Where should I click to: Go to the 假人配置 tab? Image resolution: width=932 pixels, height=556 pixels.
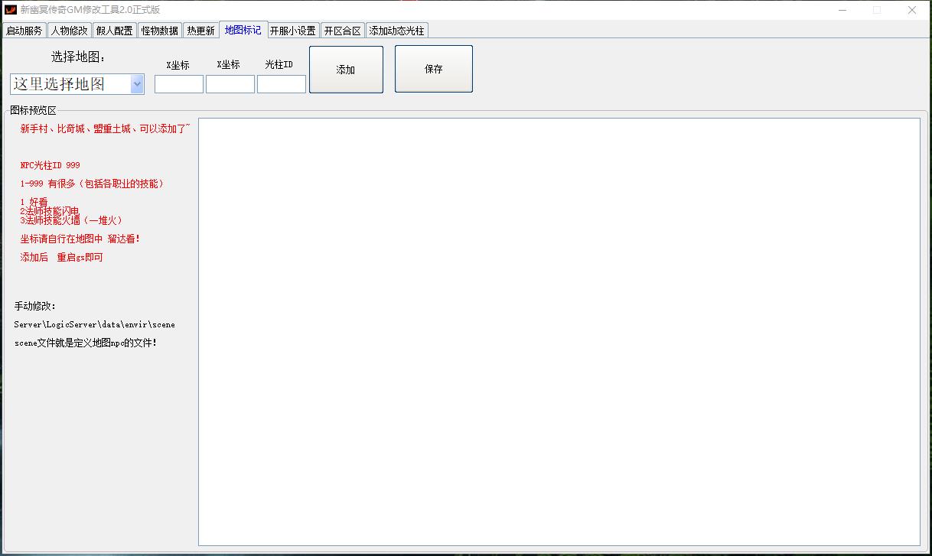point(115,31)
